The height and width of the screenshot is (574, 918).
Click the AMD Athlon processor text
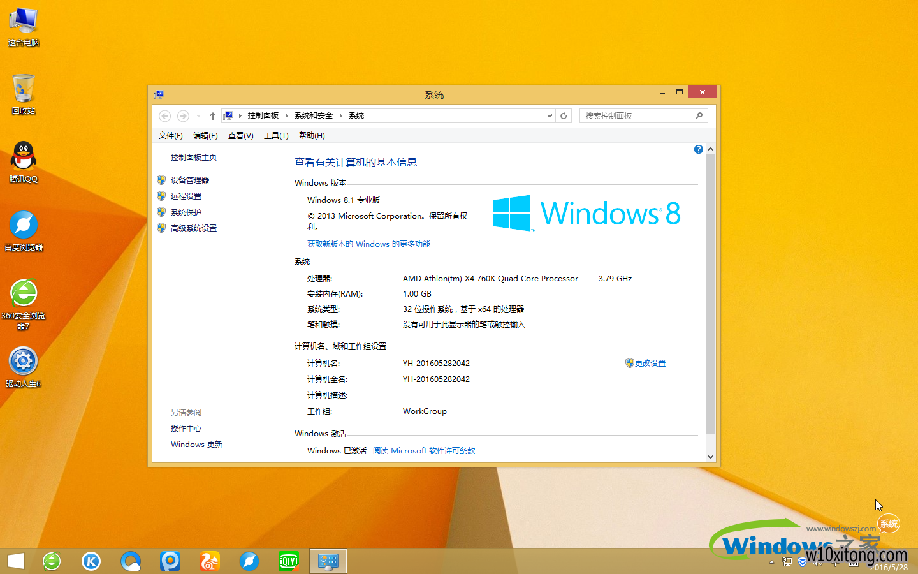tap(490, 278)
